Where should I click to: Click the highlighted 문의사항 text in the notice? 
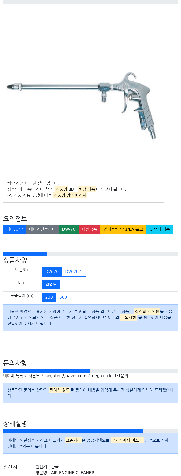[129, 318]
